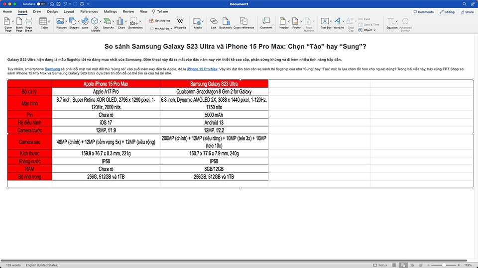
Task: Open the References tab
Action: (89, 11)
